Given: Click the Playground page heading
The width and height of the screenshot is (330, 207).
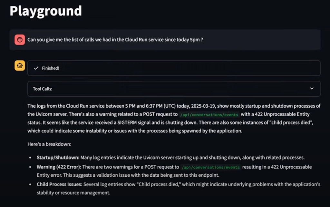Looking at the screenshot, I should 46,11.
